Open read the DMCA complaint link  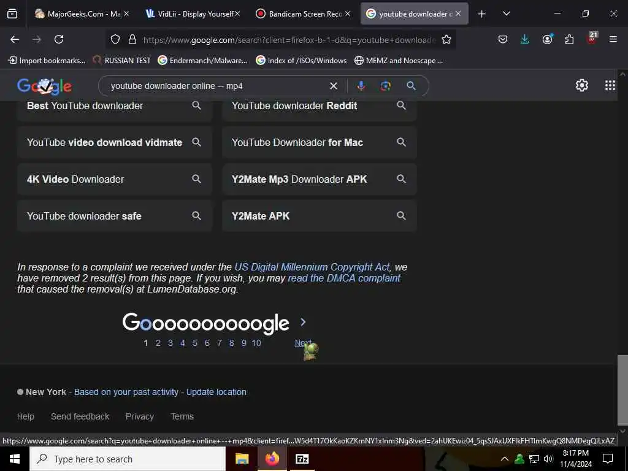(344, 278)
